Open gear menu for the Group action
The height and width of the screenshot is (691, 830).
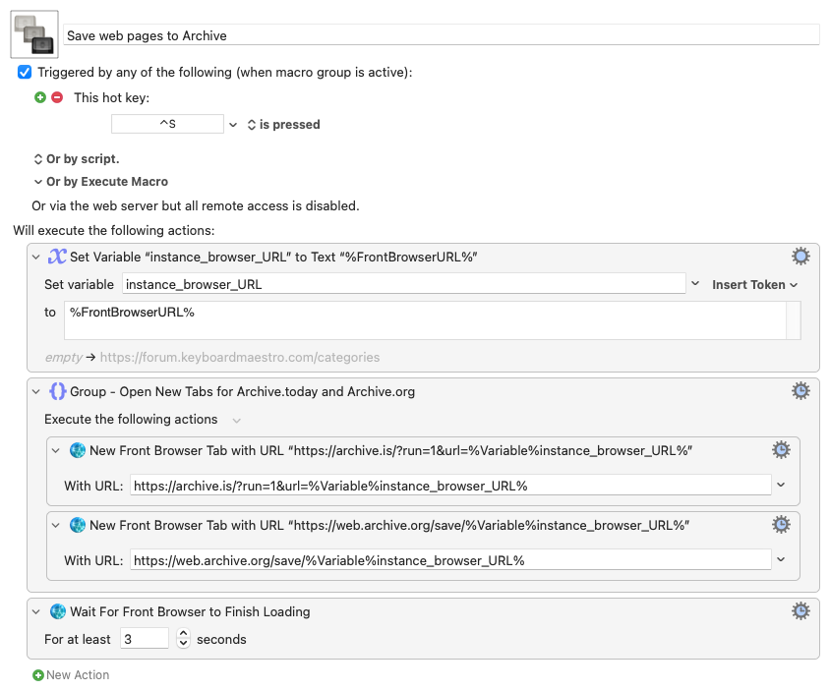[x=800, y=391]
